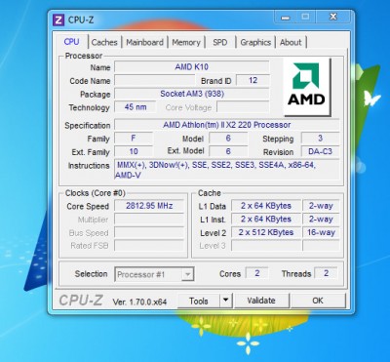Click the Stepping value 3

[320, 139]
